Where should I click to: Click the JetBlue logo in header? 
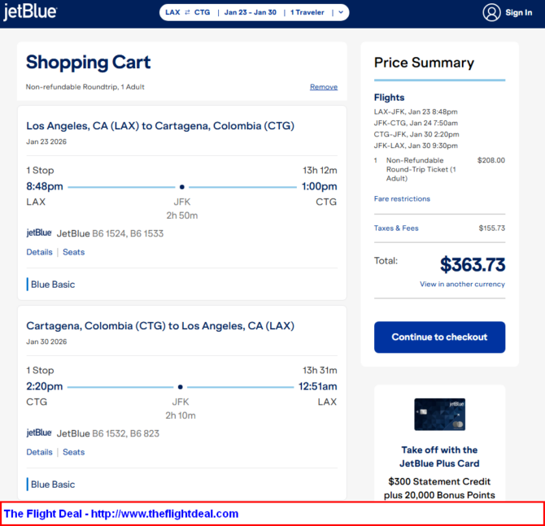point(30,12)
